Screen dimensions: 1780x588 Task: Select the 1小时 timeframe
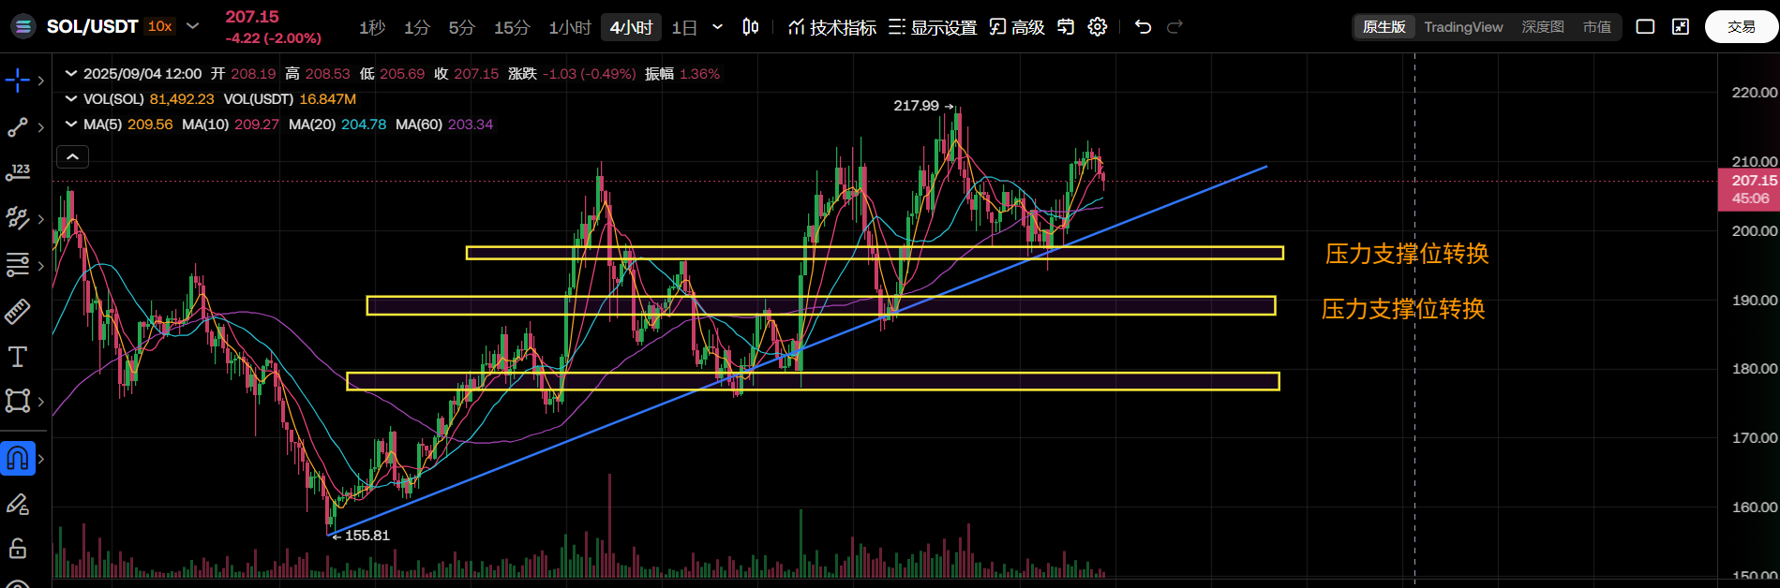coord(570,28)
